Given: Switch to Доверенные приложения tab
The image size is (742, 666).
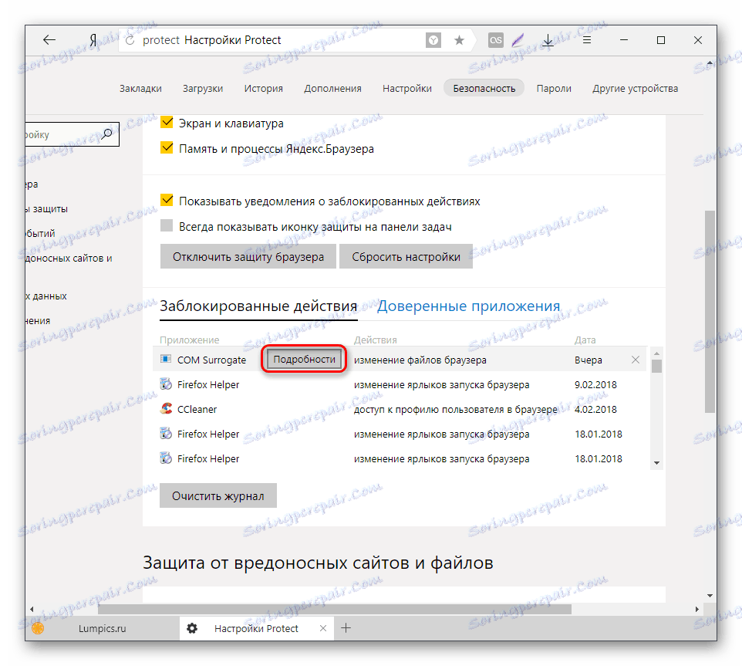Looking at the screenshot, I should [468, 306].
